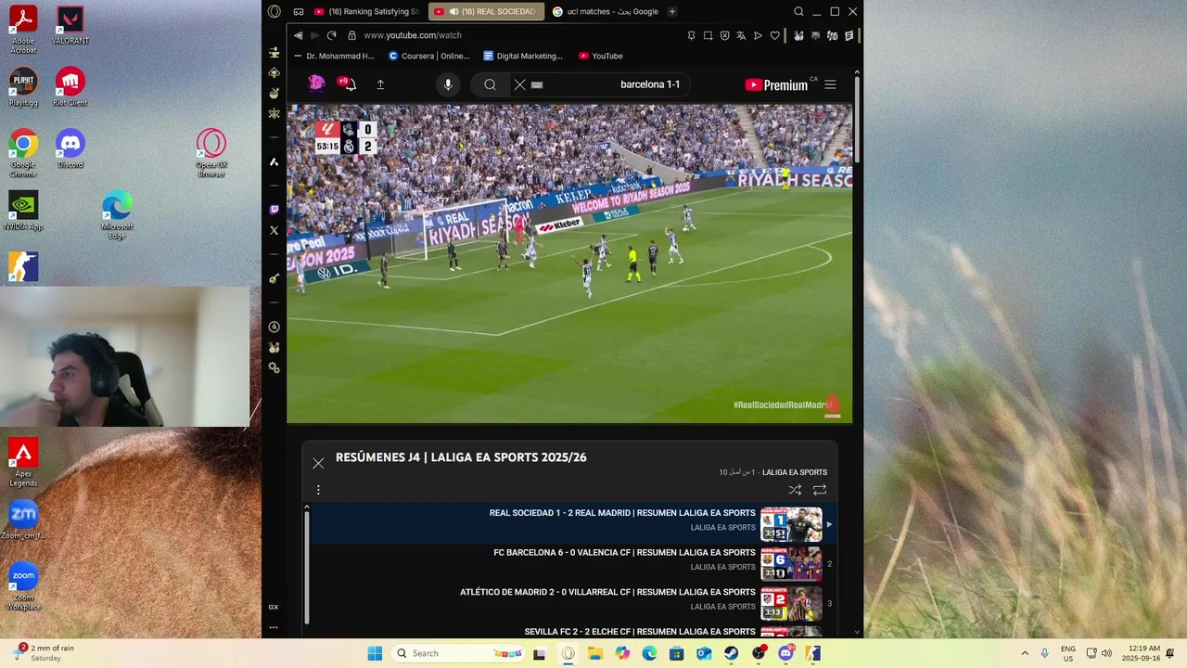Open VALORANT desktop shortcut
Screen dimensions: 1187x668
[70, 24]
